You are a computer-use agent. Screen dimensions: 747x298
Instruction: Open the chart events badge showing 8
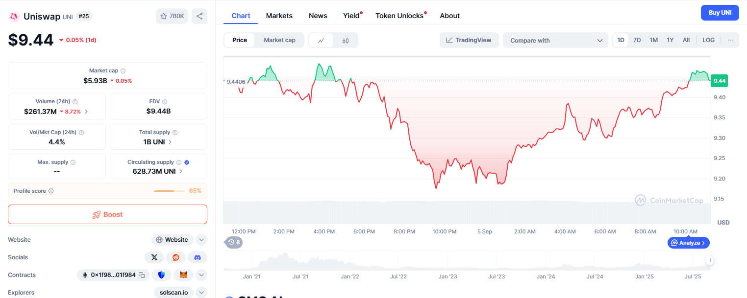point(234,242)
